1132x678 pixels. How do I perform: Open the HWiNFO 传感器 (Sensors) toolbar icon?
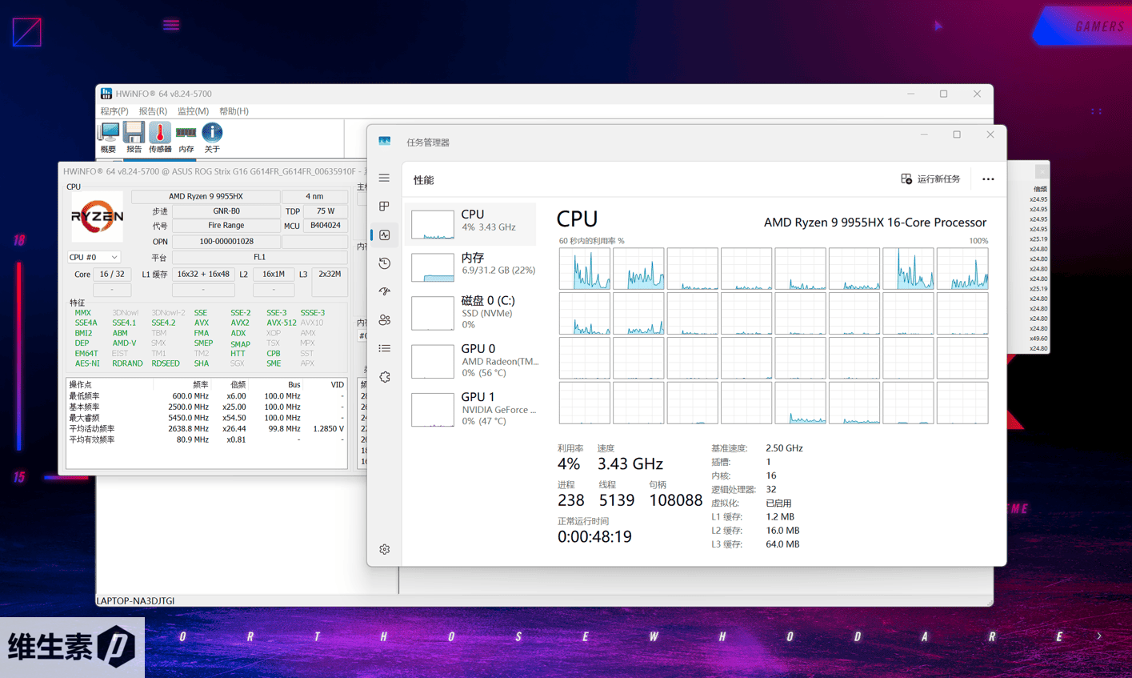(159, 137)
